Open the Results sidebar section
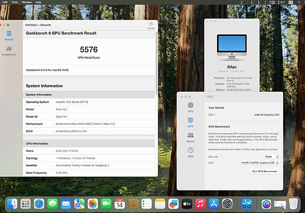Viewport: 305px width, 213px height. coord(9,35)
